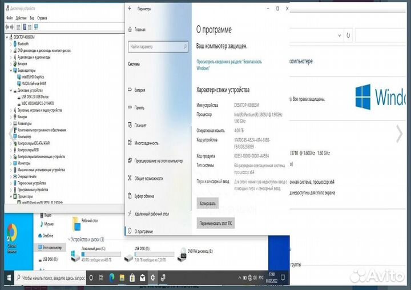Image resolution: width=411 pixels, height=290 pixels.
Task: Open Проецирование на этот компьютер page
Action: point(155,161)
